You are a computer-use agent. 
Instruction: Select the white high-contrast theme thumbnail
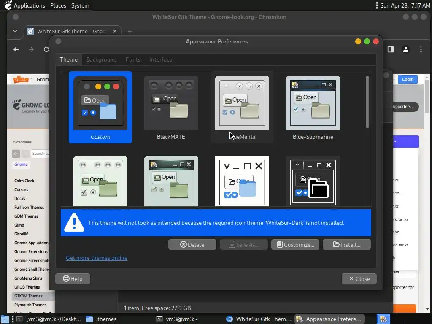pos(242,181)
